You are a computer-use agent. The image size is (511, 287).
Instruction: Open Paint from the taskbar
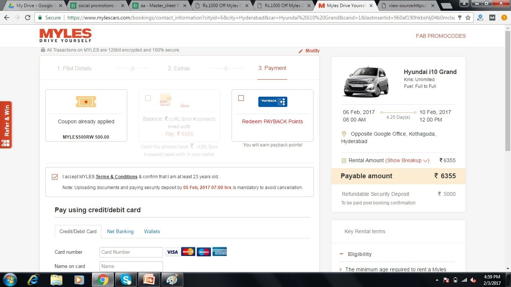pyautogui.click(x=172, y=280)
